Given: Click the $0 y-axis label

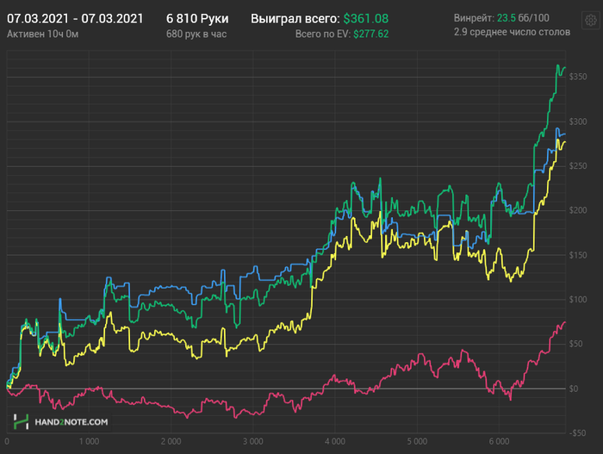Looking at the screenshot, I should point(574,389).
